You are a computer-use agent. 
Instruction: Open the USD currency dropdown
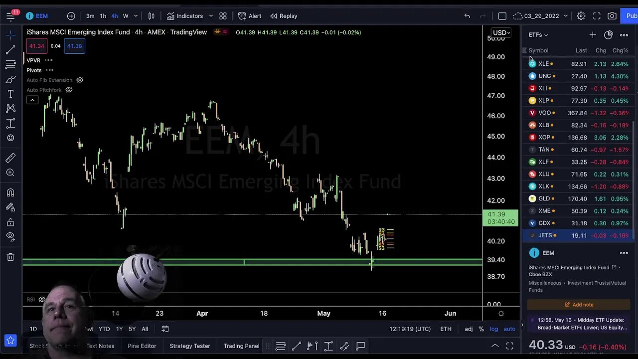501,33
